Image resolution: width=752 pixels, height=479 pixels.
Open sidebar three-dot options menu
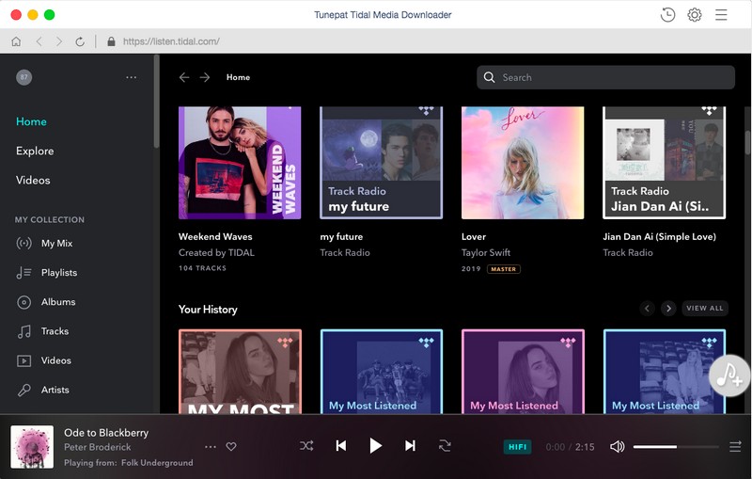(131, 77)
